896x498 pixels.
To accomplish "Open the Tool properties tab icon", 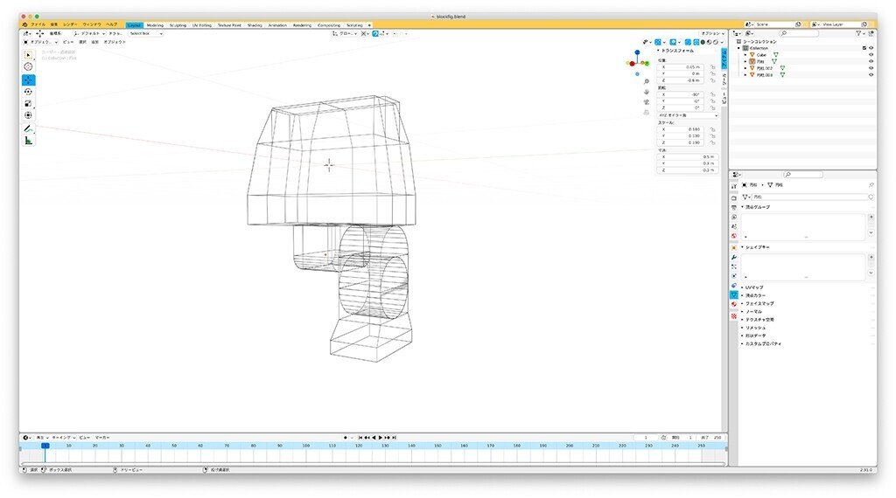I will (x=734, y=187).
